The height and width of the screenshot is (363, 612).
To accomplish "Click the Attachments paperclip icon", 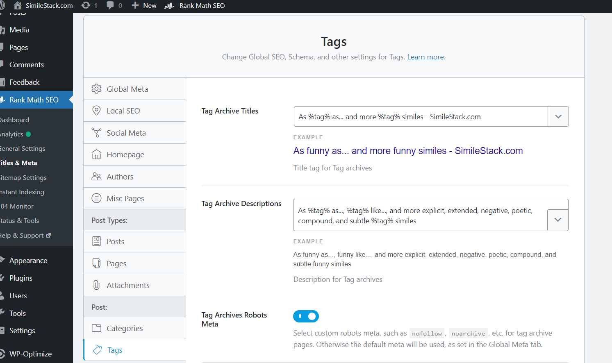I will 96,285.
